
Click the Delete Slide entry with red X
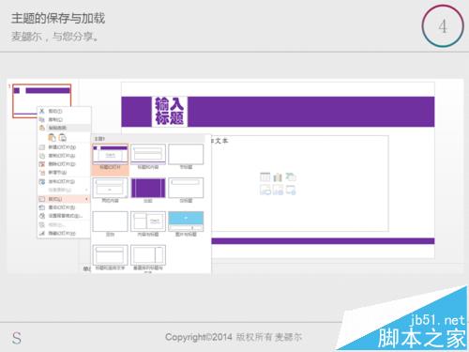click(x=64, y=164)
